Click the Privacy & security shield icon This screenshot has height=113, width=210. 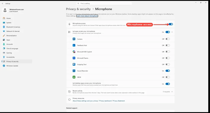[4, 62]
